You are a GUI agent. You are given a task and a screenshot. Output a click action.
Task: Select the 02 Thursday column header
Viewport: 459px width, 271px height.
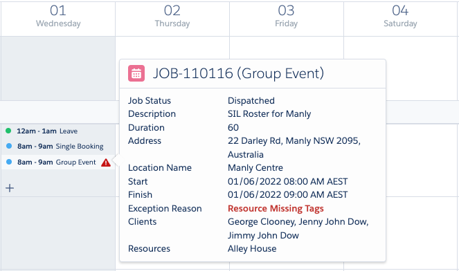(172, 17)
